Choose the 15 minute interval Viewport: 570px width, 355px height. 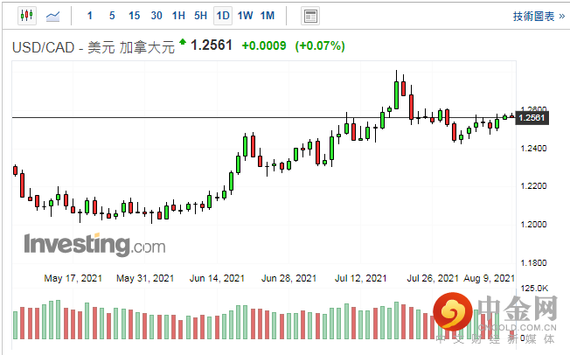point(134,16)
